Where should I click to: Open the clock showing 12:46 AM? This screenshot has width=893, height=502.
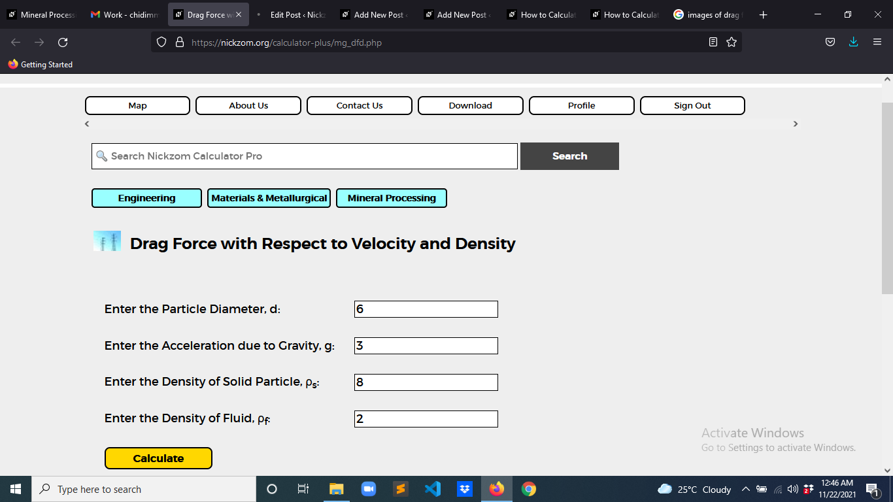tap(837, 489)
